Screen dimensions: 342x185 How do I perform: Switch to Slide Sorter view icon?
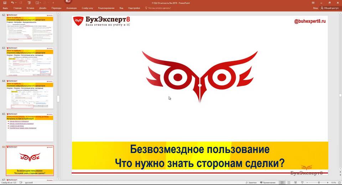[288, 183]
